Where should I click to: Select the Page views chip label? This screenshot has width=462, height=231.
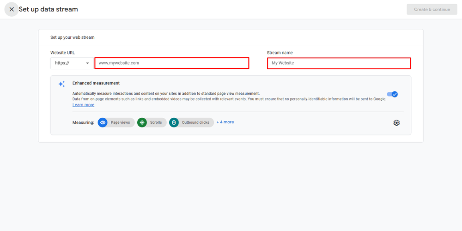(120, 122)
